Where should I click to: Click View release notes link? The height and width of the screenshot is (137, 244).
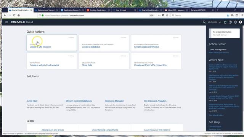tap(216, 115)
